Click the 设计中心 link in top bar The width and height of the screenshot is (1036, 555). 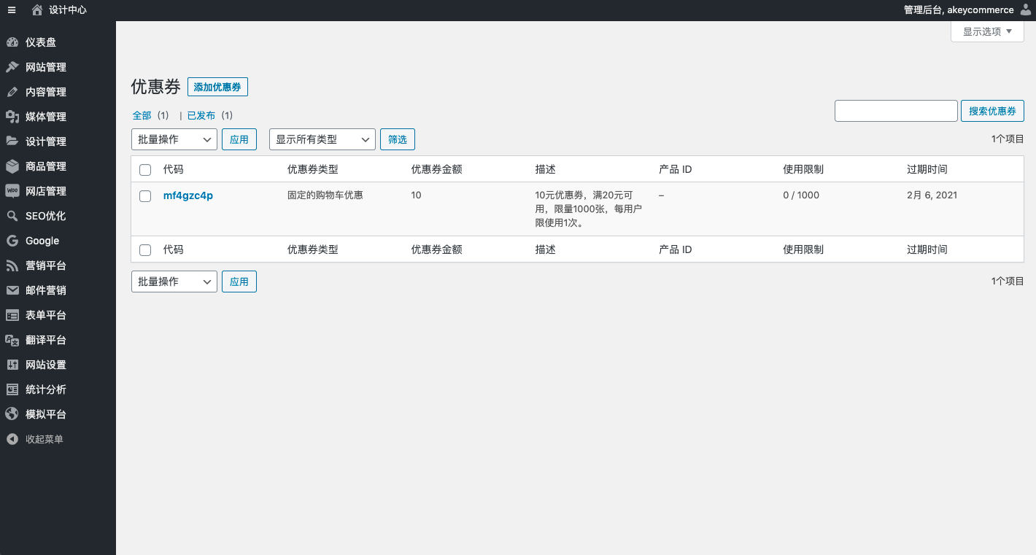coord(68,10)
